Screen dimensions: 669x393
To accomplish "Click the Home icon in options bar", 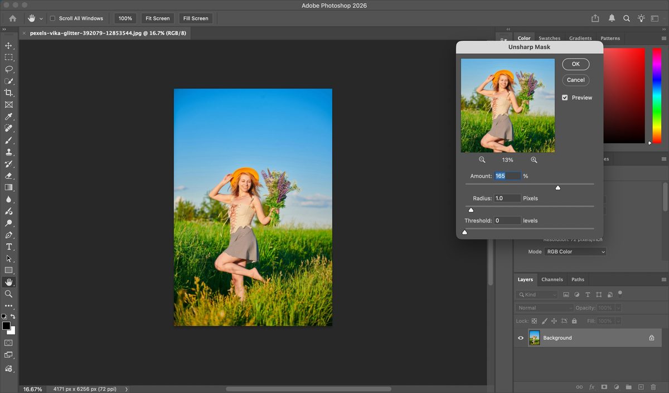I will (12, 18).
